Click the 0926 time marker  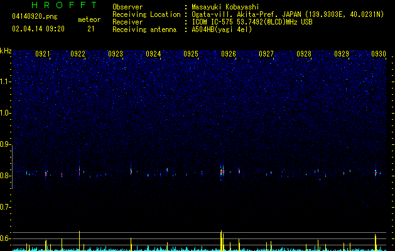pyautogui.click(x=229, y=54)
